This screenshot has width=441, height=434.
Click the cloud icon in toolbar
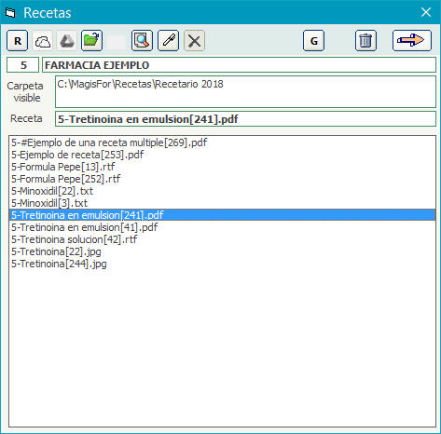point(42,41)
